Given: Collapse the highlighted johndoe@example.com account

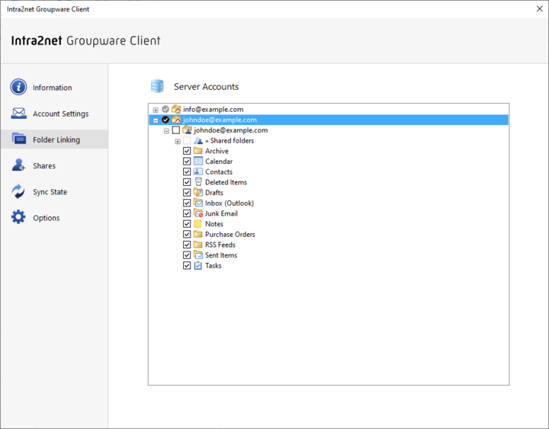Looking at the screenshot, I should (156, 120).
